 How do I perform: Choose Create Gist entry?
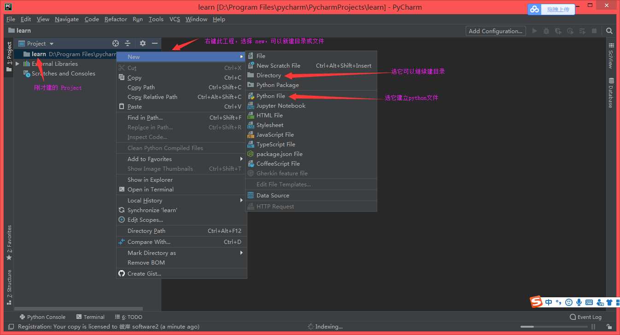181,274
